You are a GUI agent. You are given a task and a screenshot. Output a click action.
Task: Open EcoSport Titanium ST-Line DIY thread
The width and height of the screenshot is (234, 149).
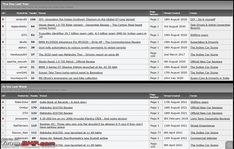tap(87, 19)
